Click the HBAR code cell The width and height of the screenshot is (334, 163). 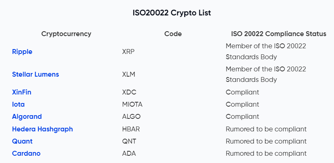click(x=131, y=129)
